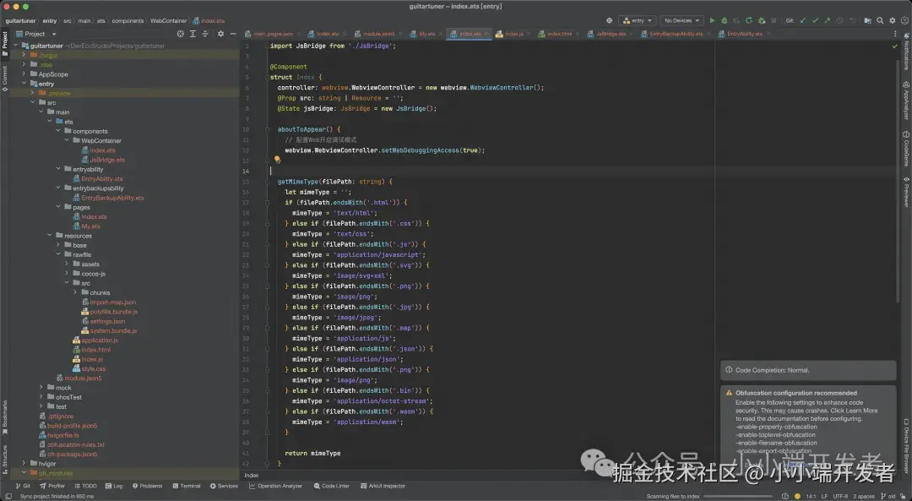Switch to the JsBridge.ets editor tab
The image size is (912, 501).
[611, 34]
